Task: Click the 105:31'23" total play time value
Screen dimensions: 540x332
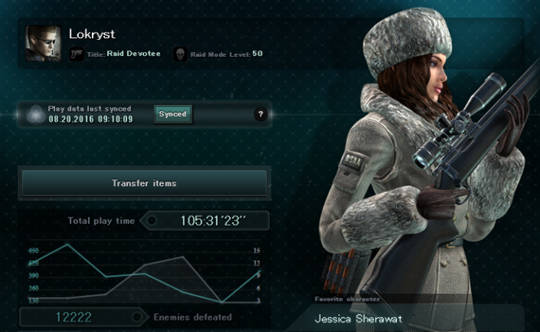Action: click(x=213, y=221)
